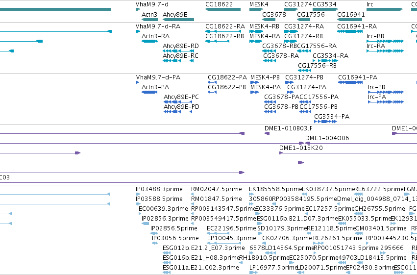Screen dimensions: 417x275
Task: Open protein Actn3-PA label
Action: [155, 87]
